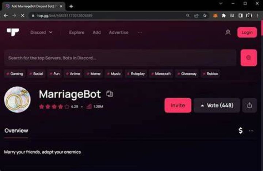Screen dimensions: 263x171
Task: Click the Invite button
Action: (178, 105)
